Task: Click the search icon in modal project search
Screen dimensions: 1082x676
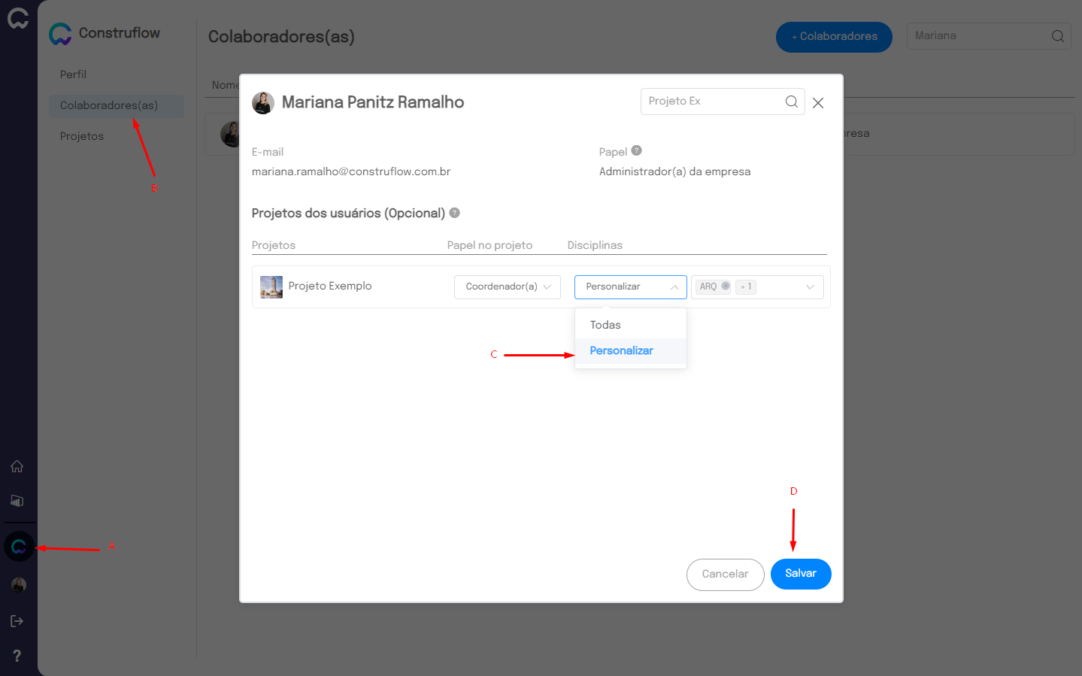Action: click(x=791, y=102)
